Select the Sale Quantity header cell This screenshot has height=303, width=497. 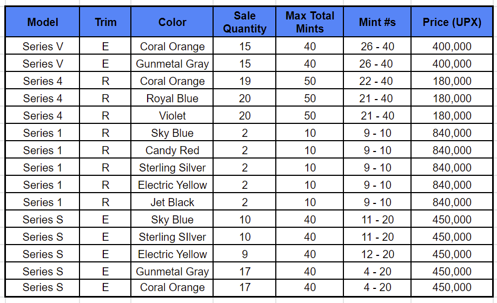click(244, 22)
